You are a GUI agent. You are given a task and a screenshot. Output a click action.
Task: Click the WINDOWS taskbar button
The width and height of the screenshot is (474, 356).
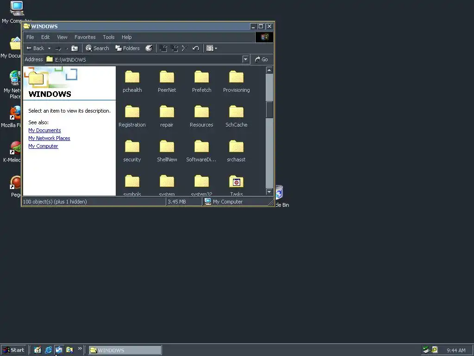point(125,350)
